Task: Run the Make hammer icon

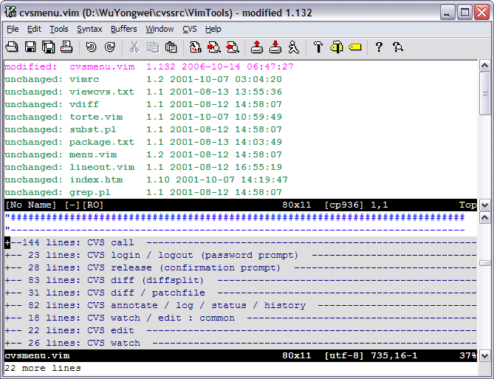Action: pos(318,47)
